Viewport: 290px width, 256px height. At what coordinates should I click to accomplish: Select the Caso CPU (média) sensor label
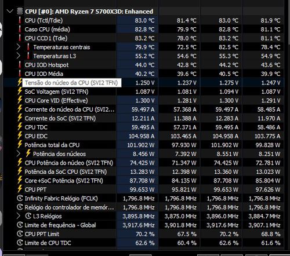48,29
